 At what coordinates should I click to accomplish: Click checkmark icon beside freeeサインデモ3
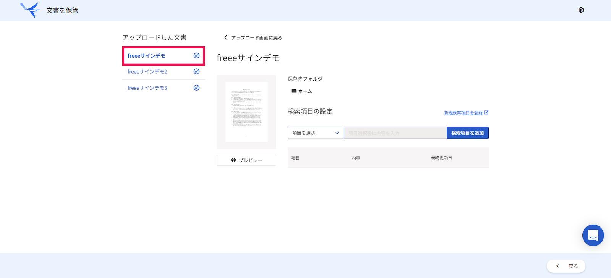coord(196,87)
